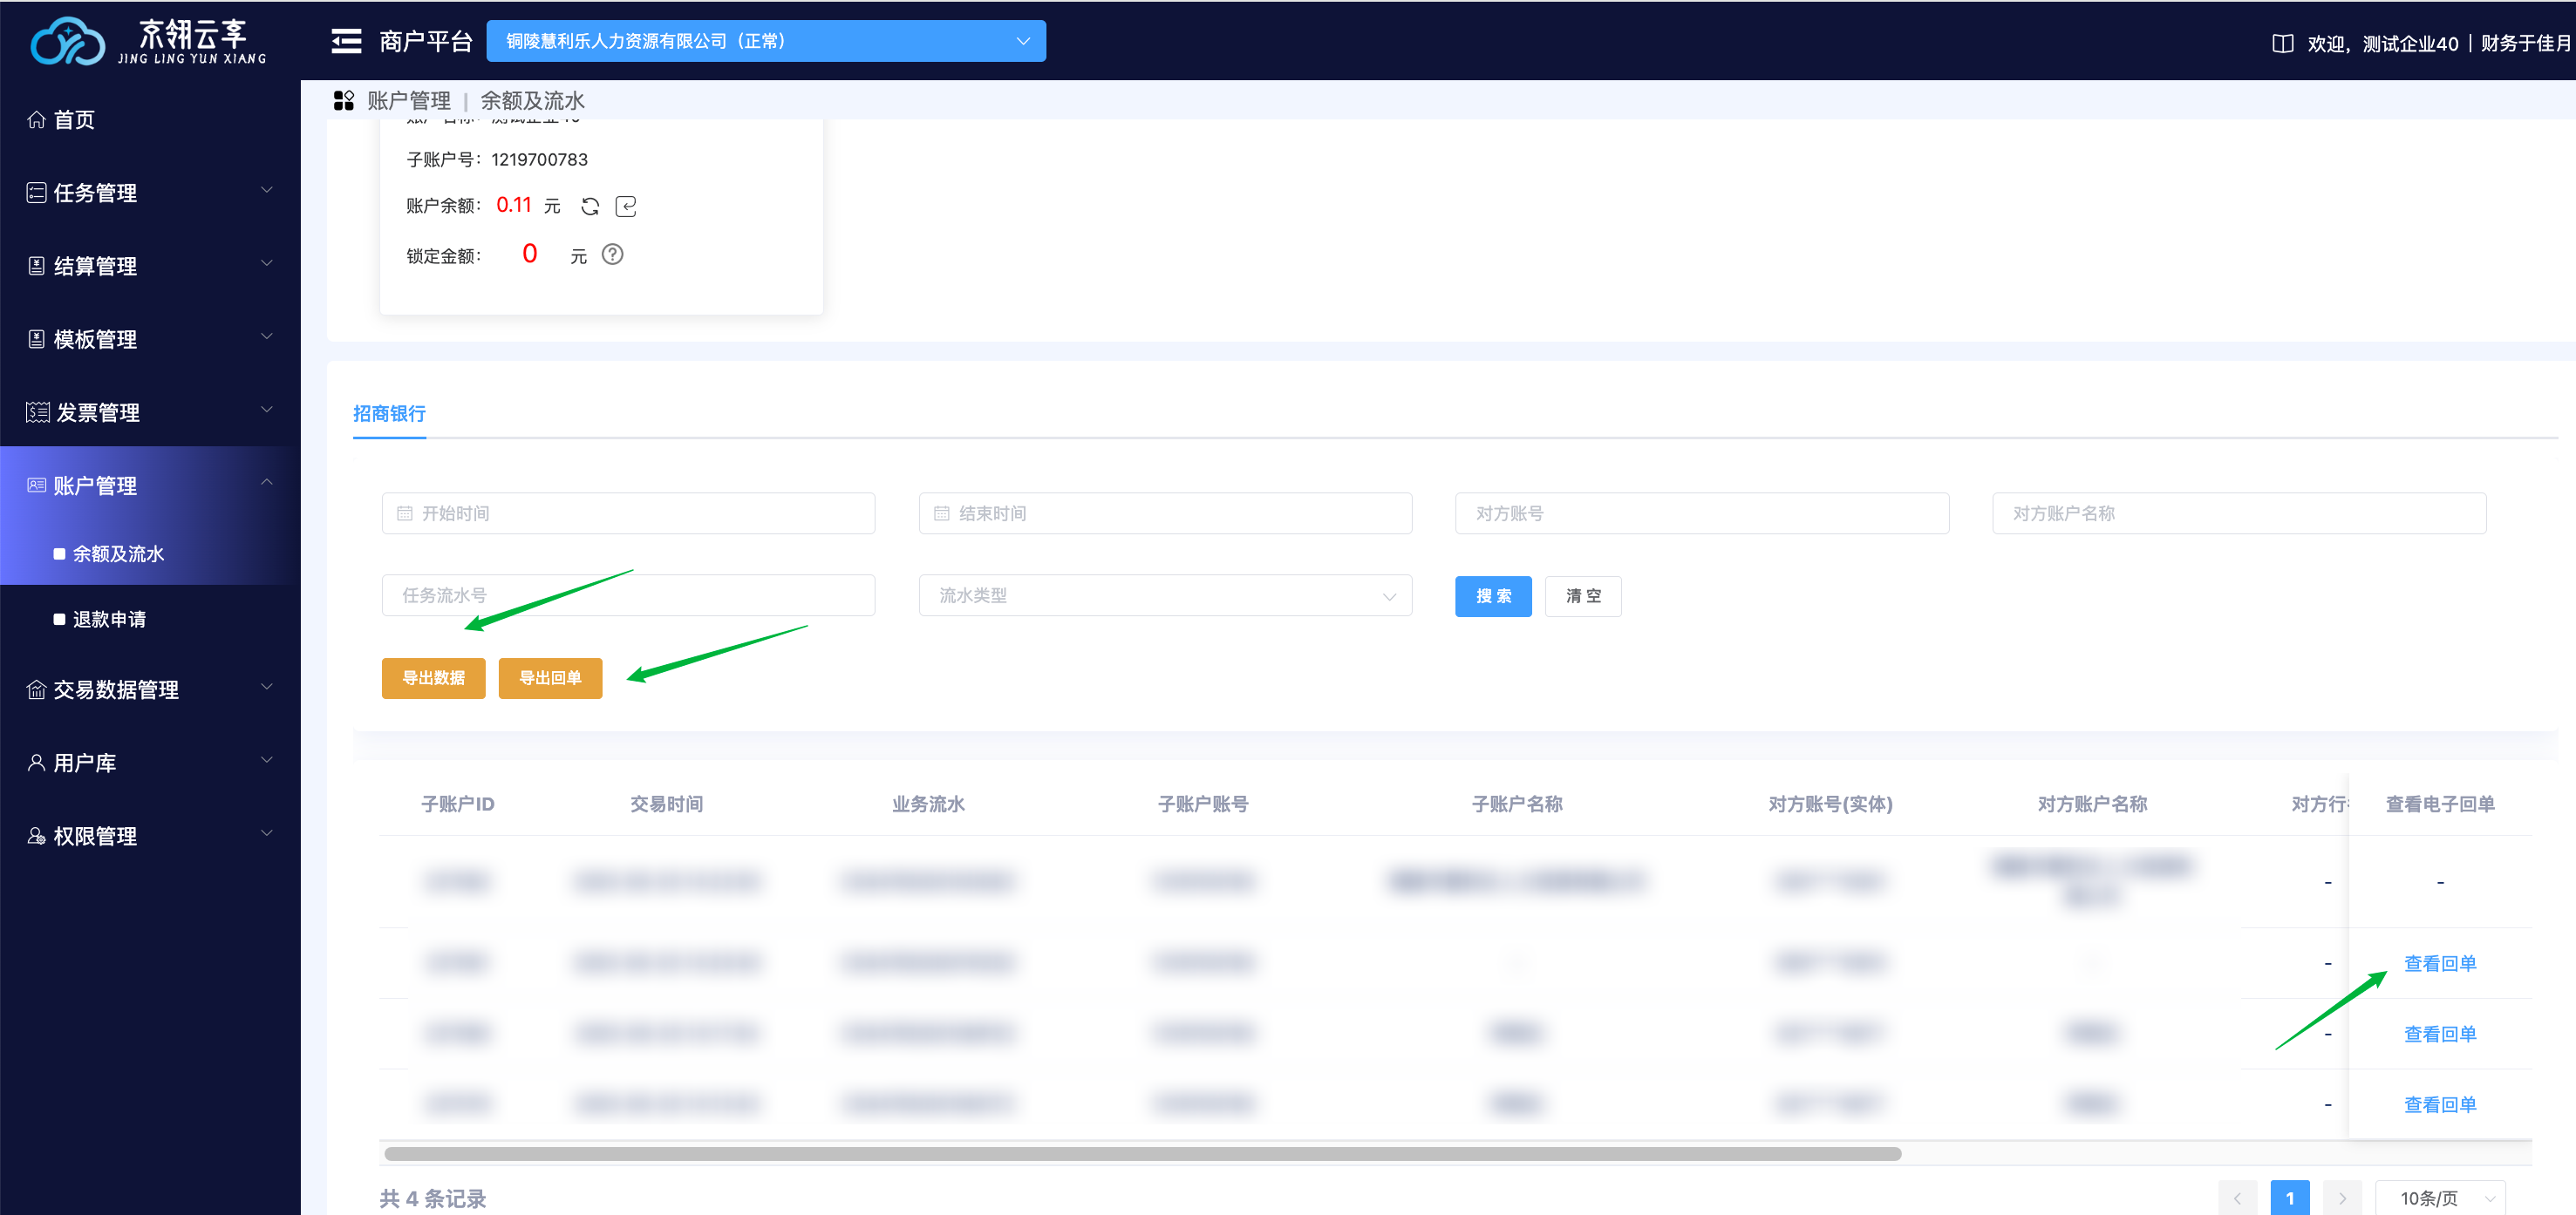Click the orange 导出回单 button
The height and width of the screenshot is (1215, 2576).
click(550, 677)
